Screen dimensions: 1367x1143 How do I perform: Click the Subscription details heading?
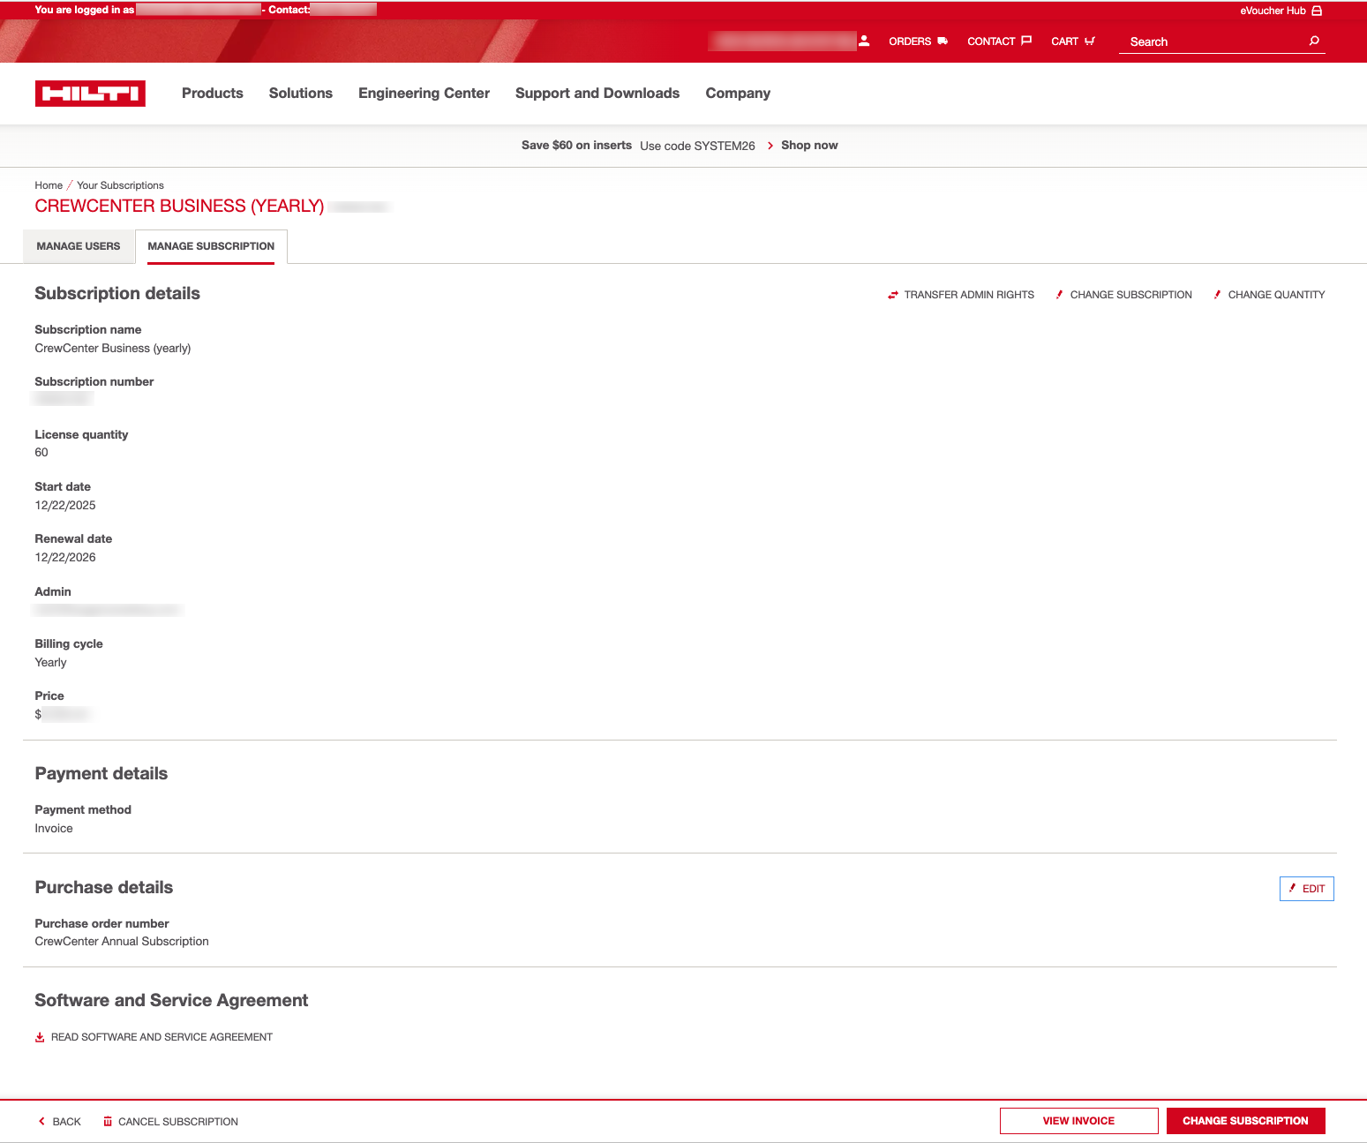[117, 293]
